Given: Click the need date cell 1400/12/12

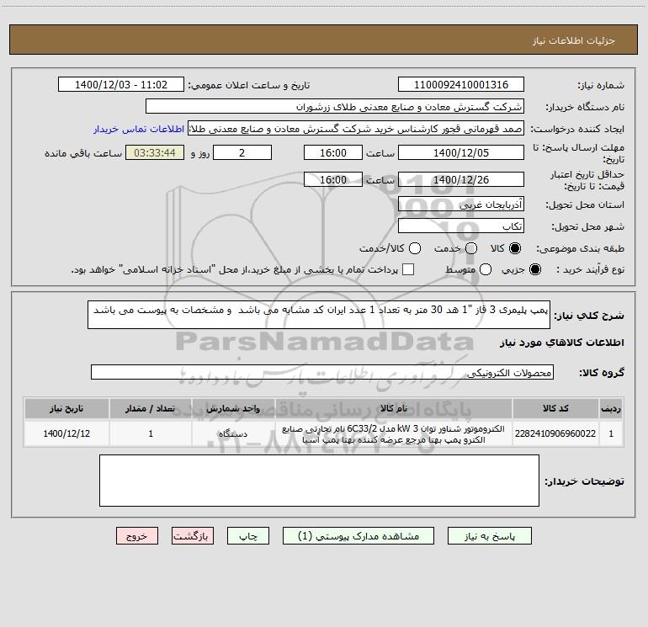Looking at the screenshot, I should pos(66,433).
